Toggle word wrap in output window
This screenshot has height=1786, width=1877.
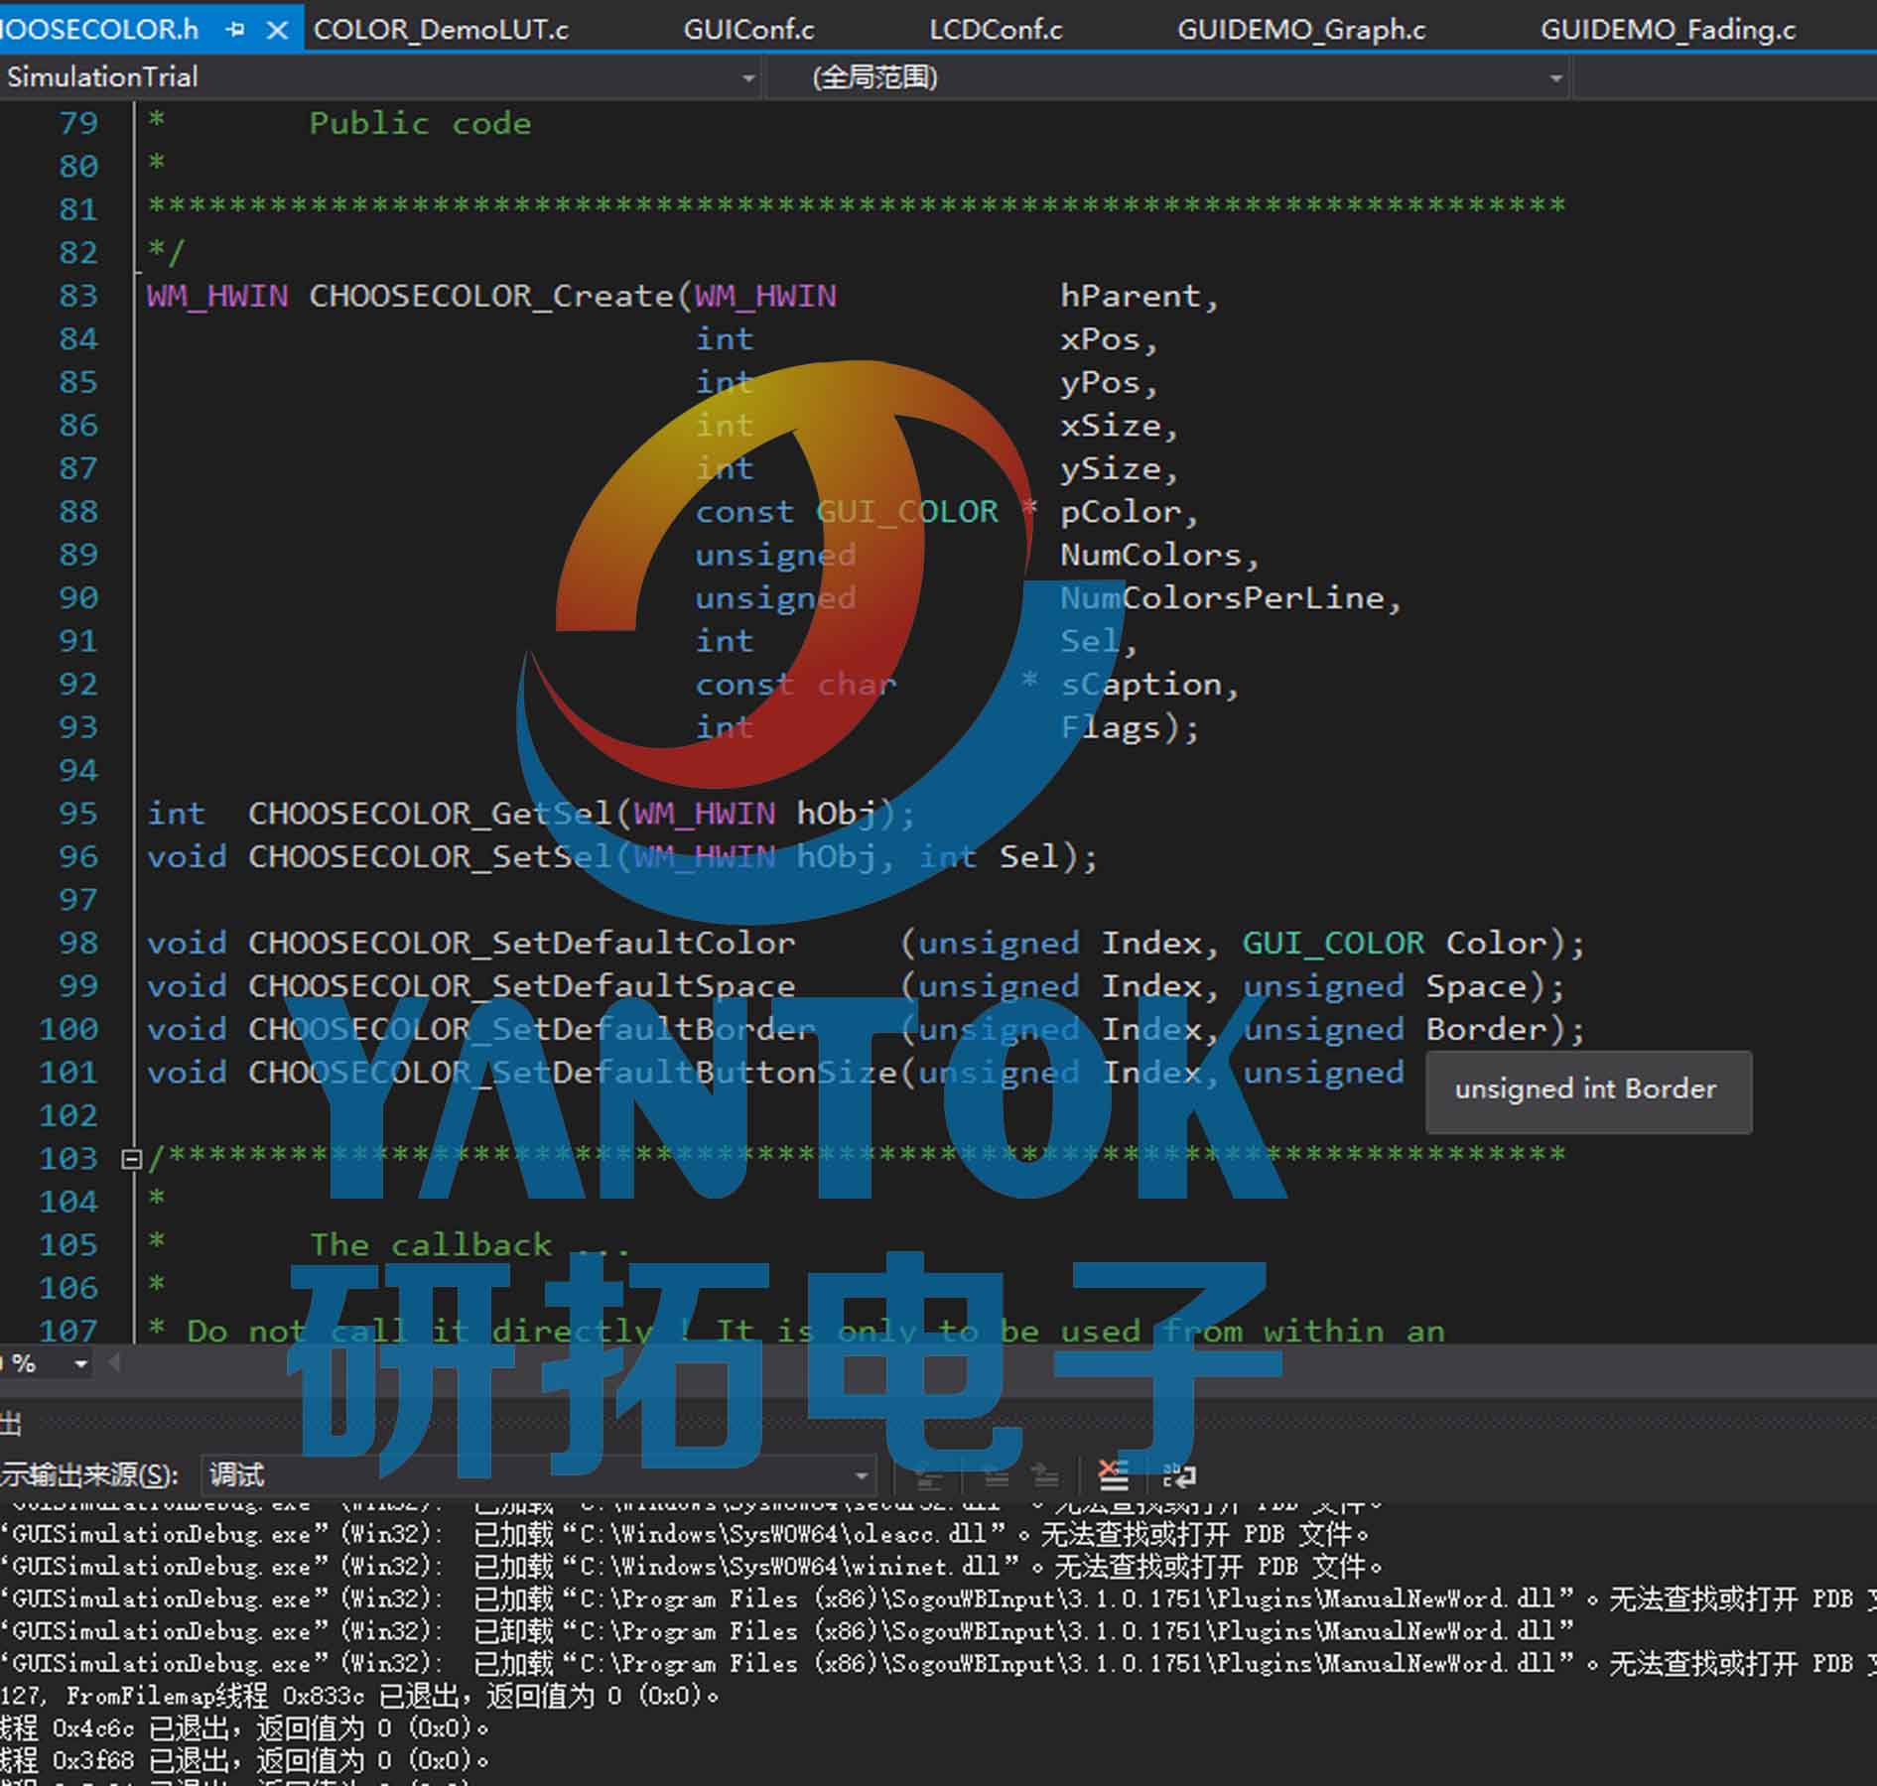pyautogui.click(x=1179, y=1476)
